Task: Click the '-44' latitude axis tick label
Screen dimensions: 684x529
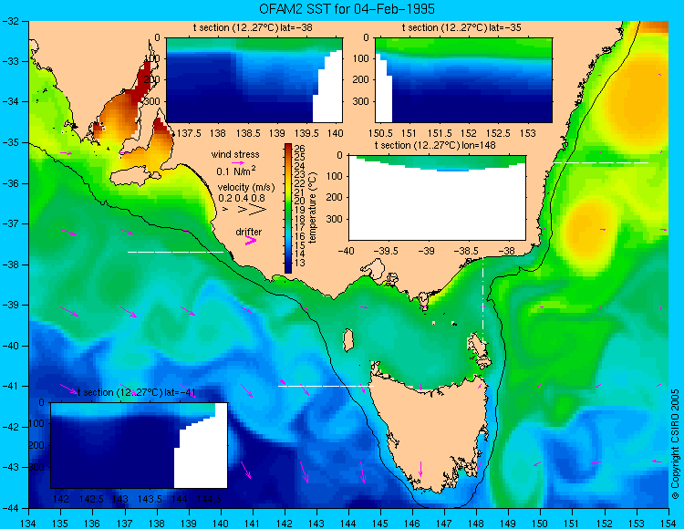Action: 10,508
